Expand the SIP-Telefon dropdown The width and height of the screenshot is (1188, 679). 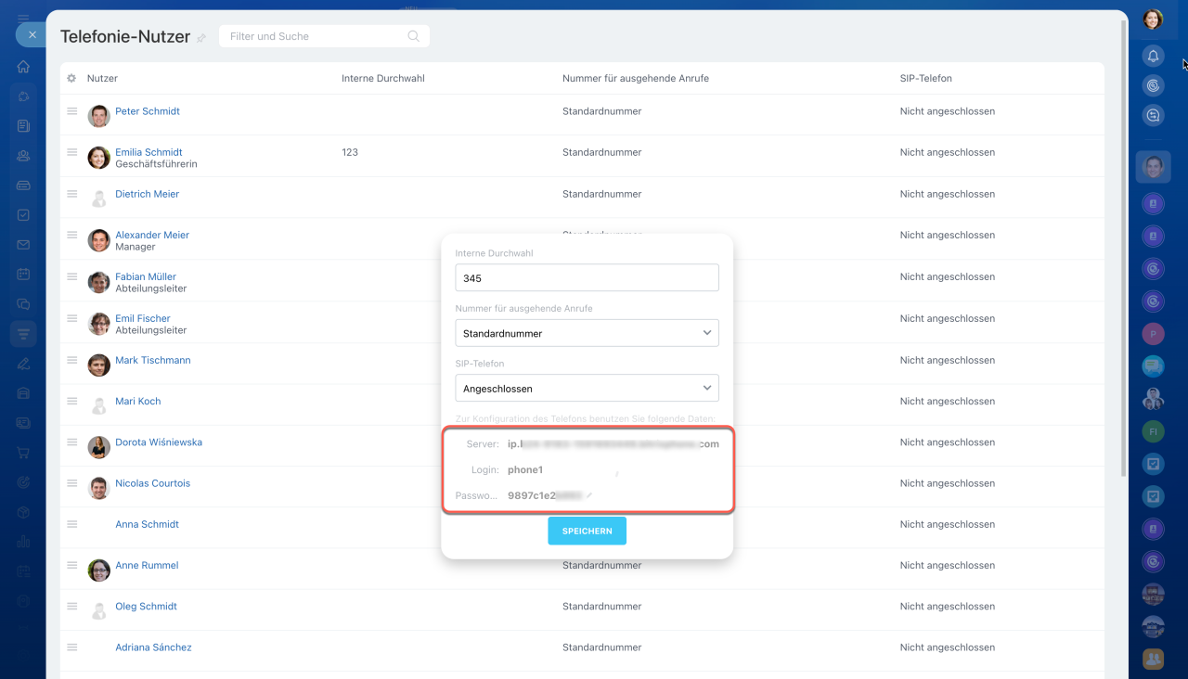point(587,389)
